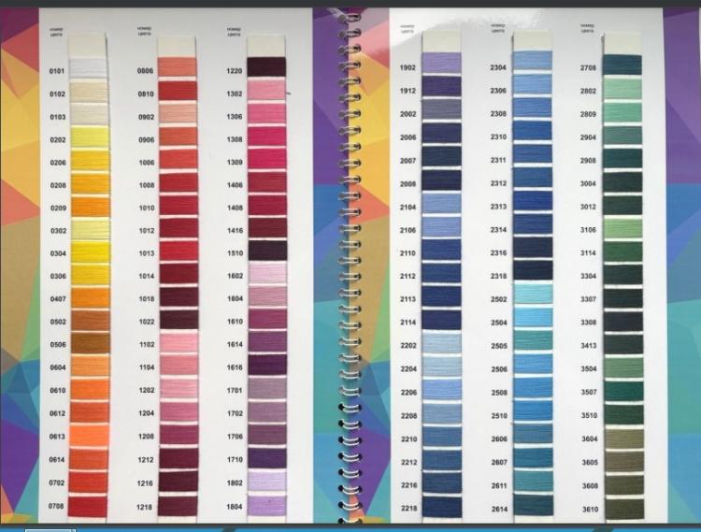Image resolution: width=701 pixels, height=532 pixels.
Task: Choose the dark teal swatch 2708
Action: (x=622, y=65)
